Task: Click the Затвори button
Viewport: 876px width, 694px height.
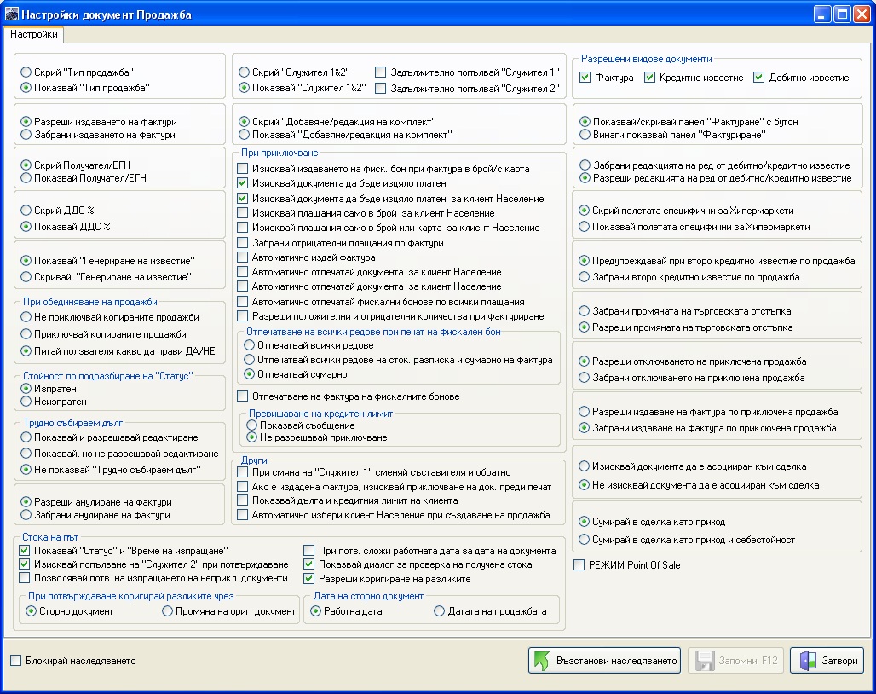Action: [x=827, y=661]
